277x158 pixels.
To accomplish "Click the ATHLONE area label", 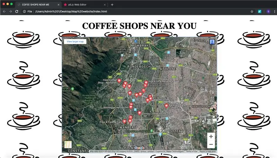I will pos(168,69).
